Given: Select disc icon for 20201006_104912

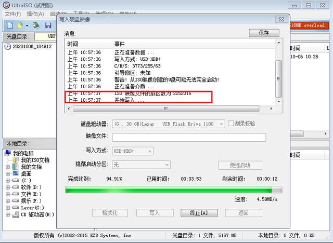Looking at the screenshot, I should 8,46.
